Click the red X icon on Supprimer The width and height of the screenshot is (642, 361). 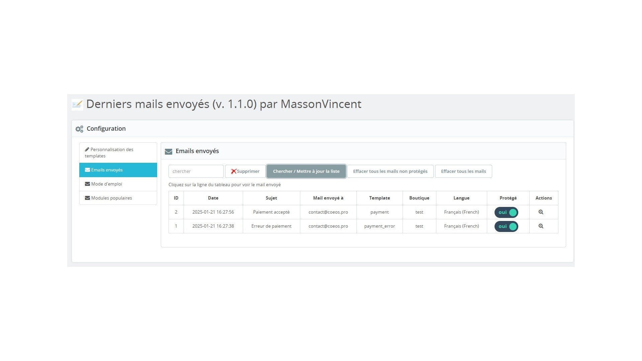[233, 171]
